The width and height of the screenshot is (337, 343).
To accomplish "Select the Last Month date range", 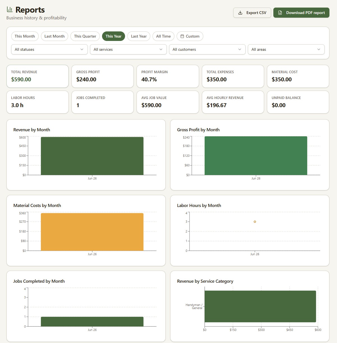I will [x=54, y=36].
